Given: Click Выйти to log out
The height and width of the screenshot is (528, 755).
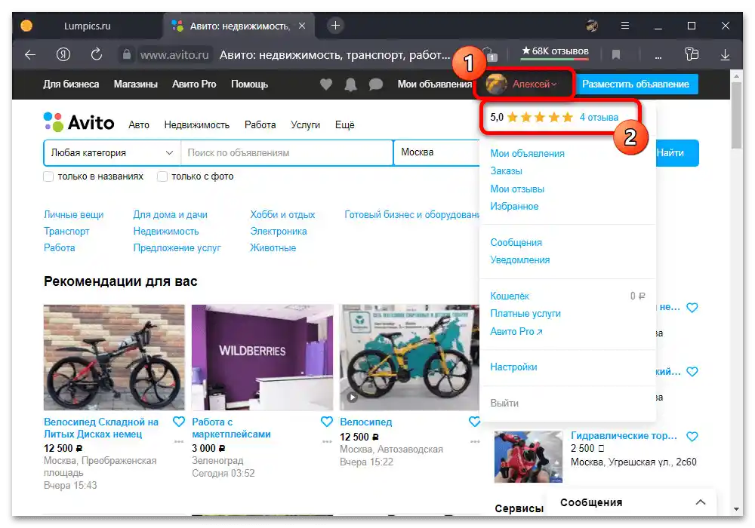Looking at the screenshot, I should click(x=504, y=403).
